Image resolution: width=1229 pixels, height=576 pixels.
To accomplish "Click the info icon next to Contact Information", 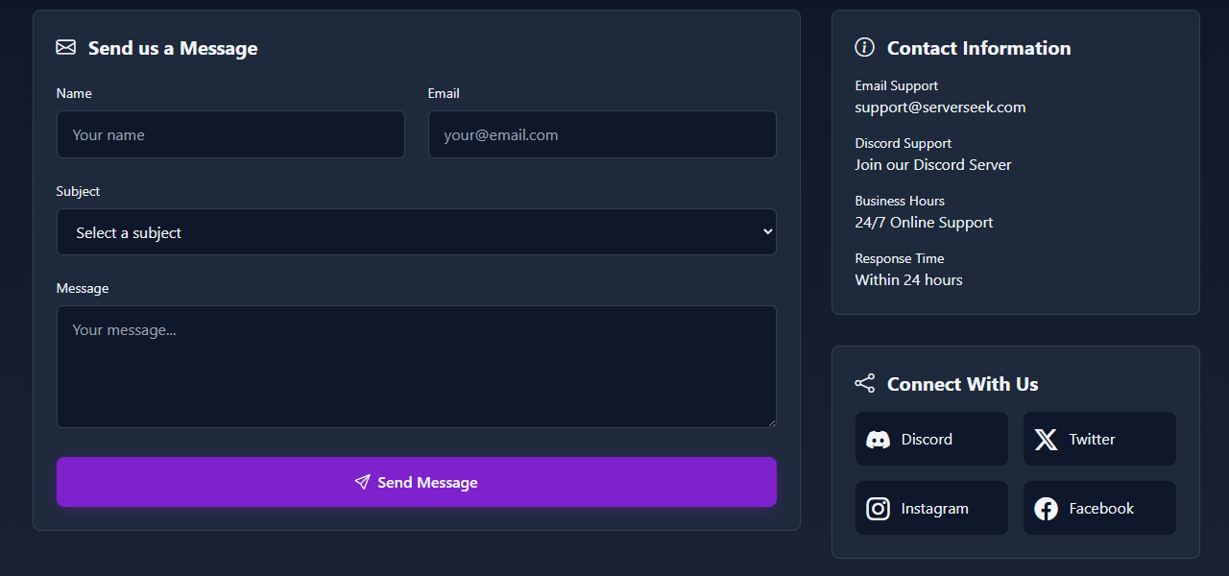I will coord(864,47).
